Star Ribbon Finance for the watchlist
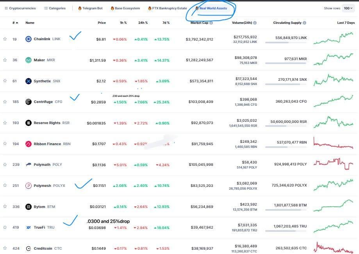Screen dimensions: 359x254 click(5, 144)
